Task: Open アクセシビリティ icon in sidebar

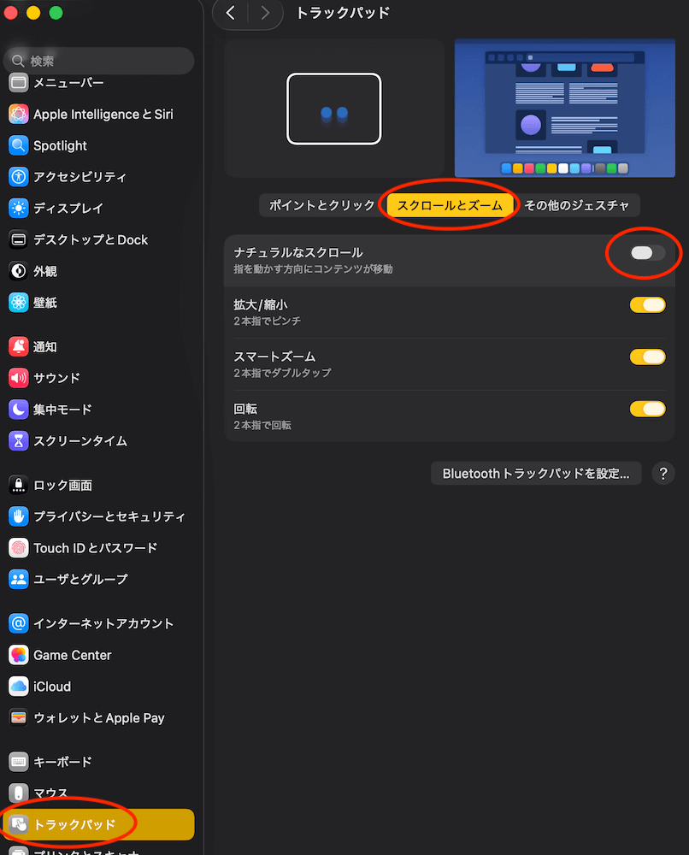Action: pos(19,177)
